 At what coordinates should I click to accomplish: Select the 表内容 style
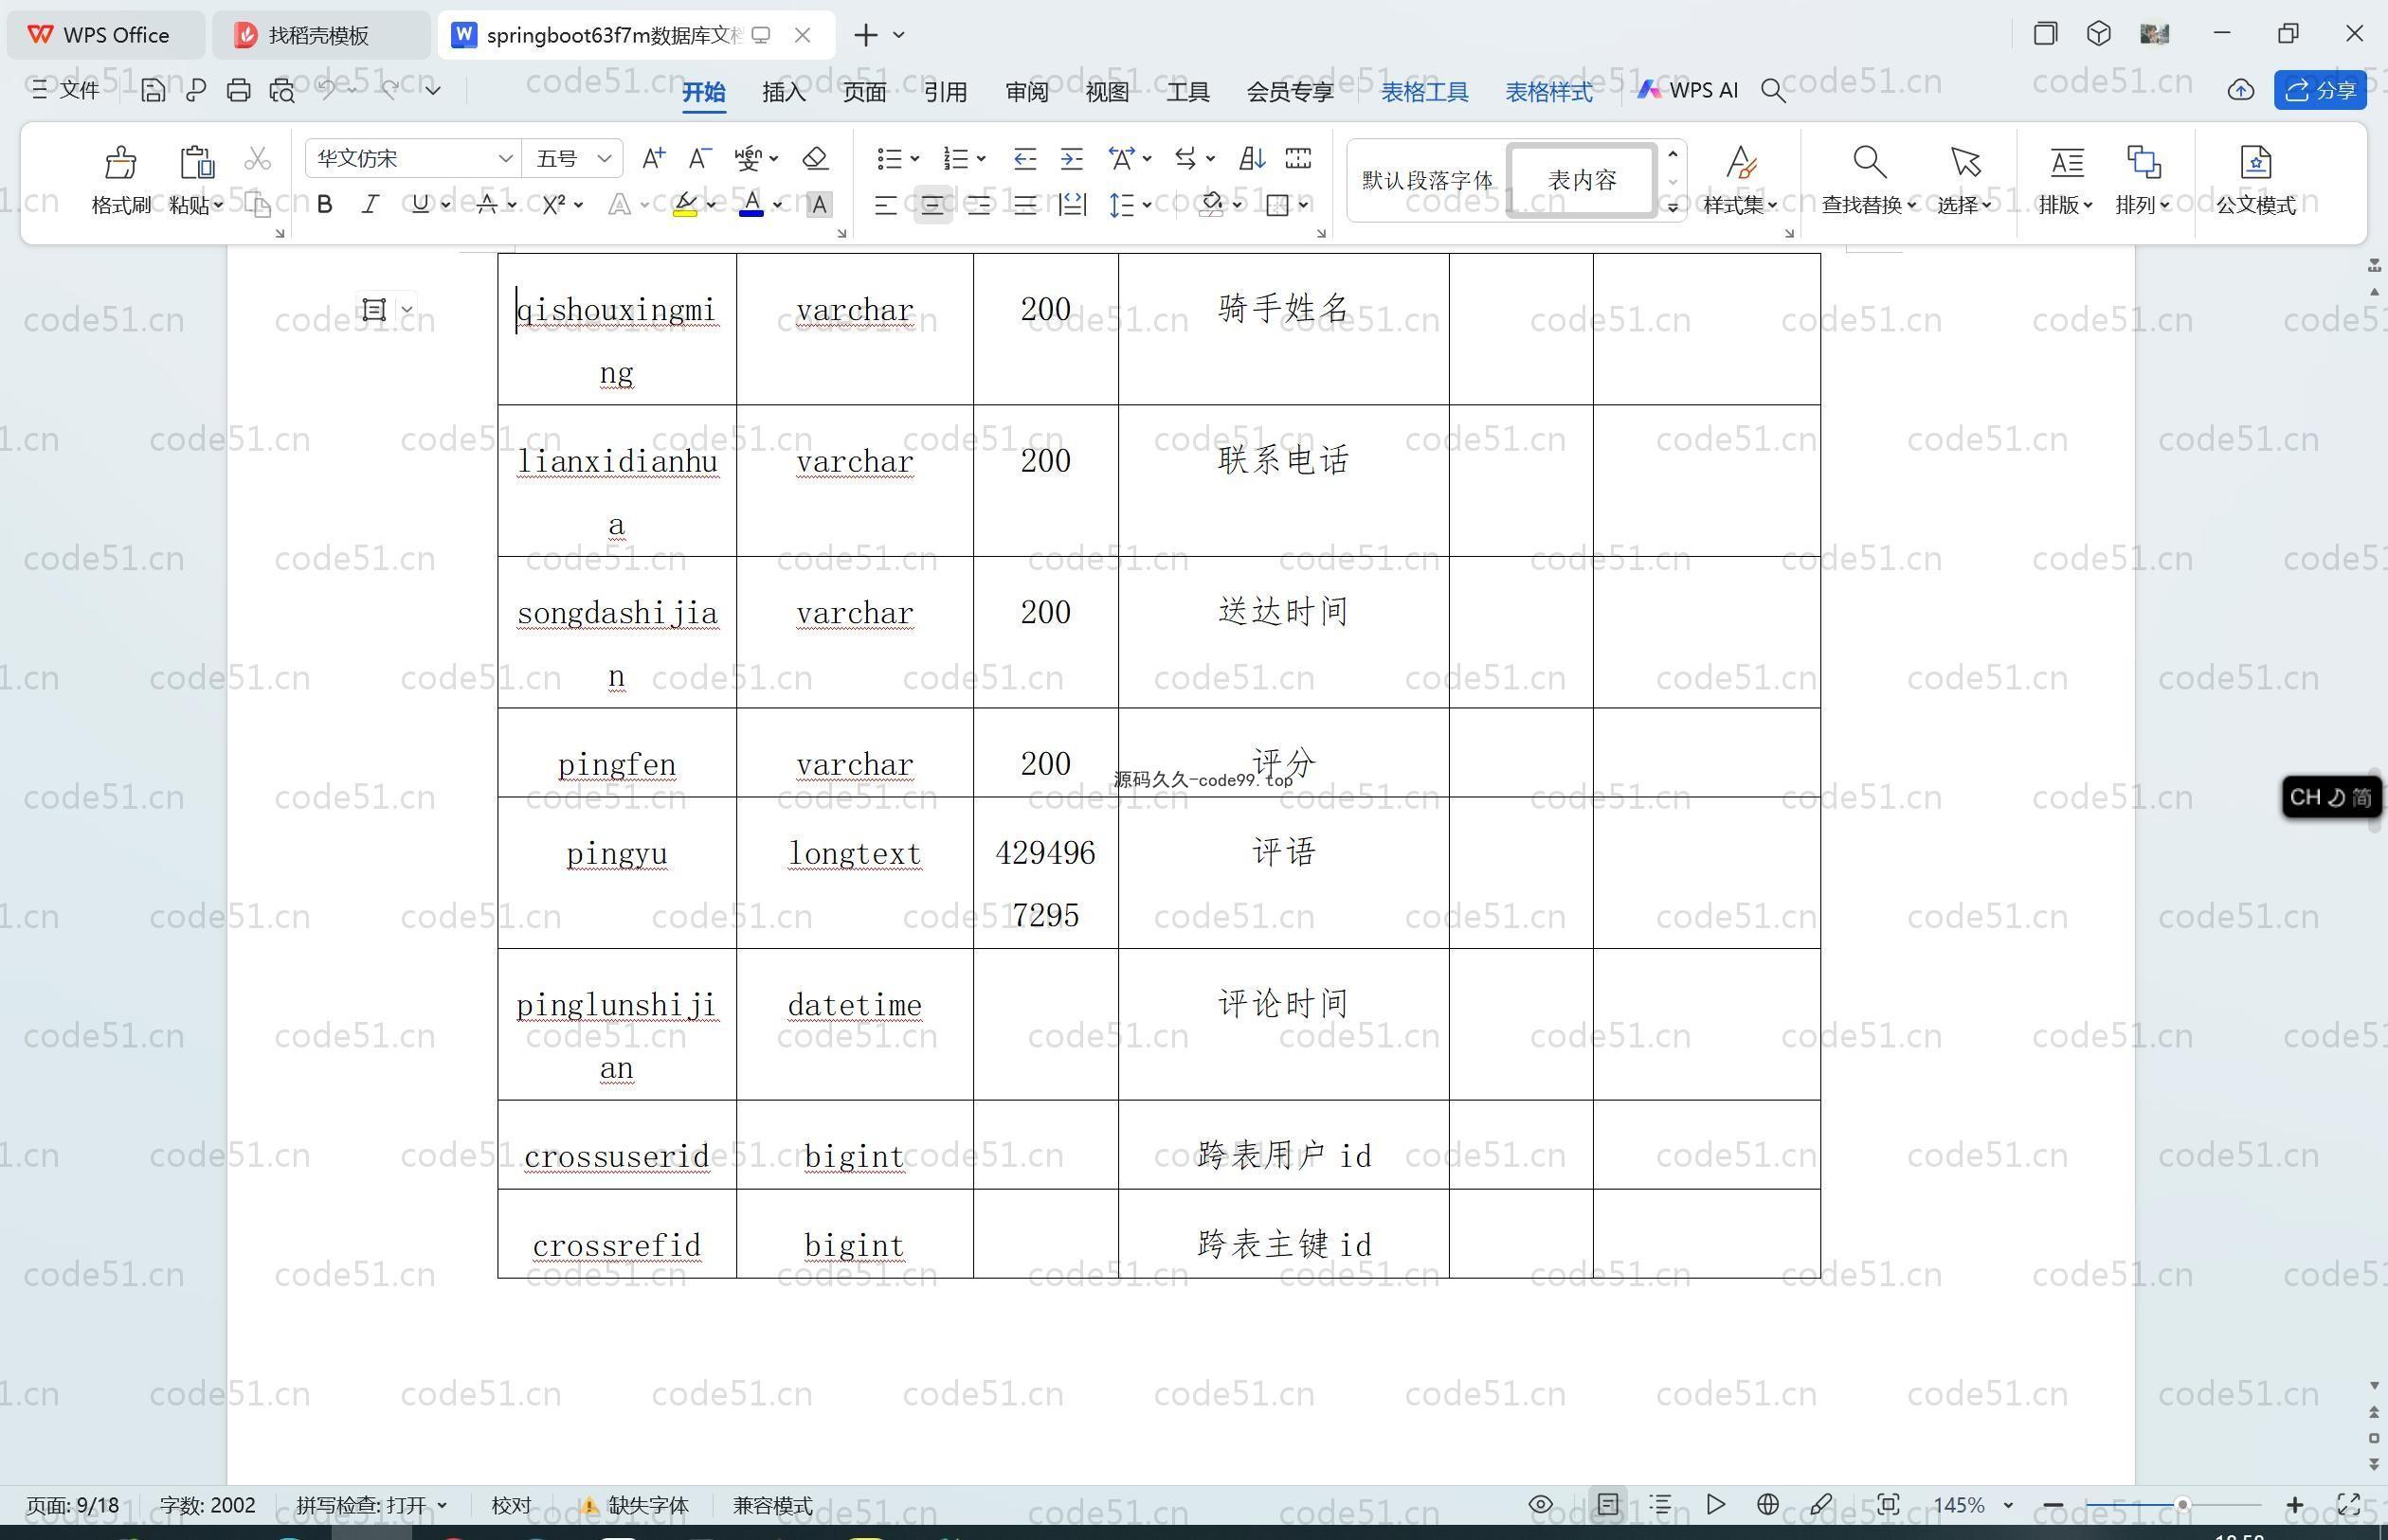pos(1582,180)
